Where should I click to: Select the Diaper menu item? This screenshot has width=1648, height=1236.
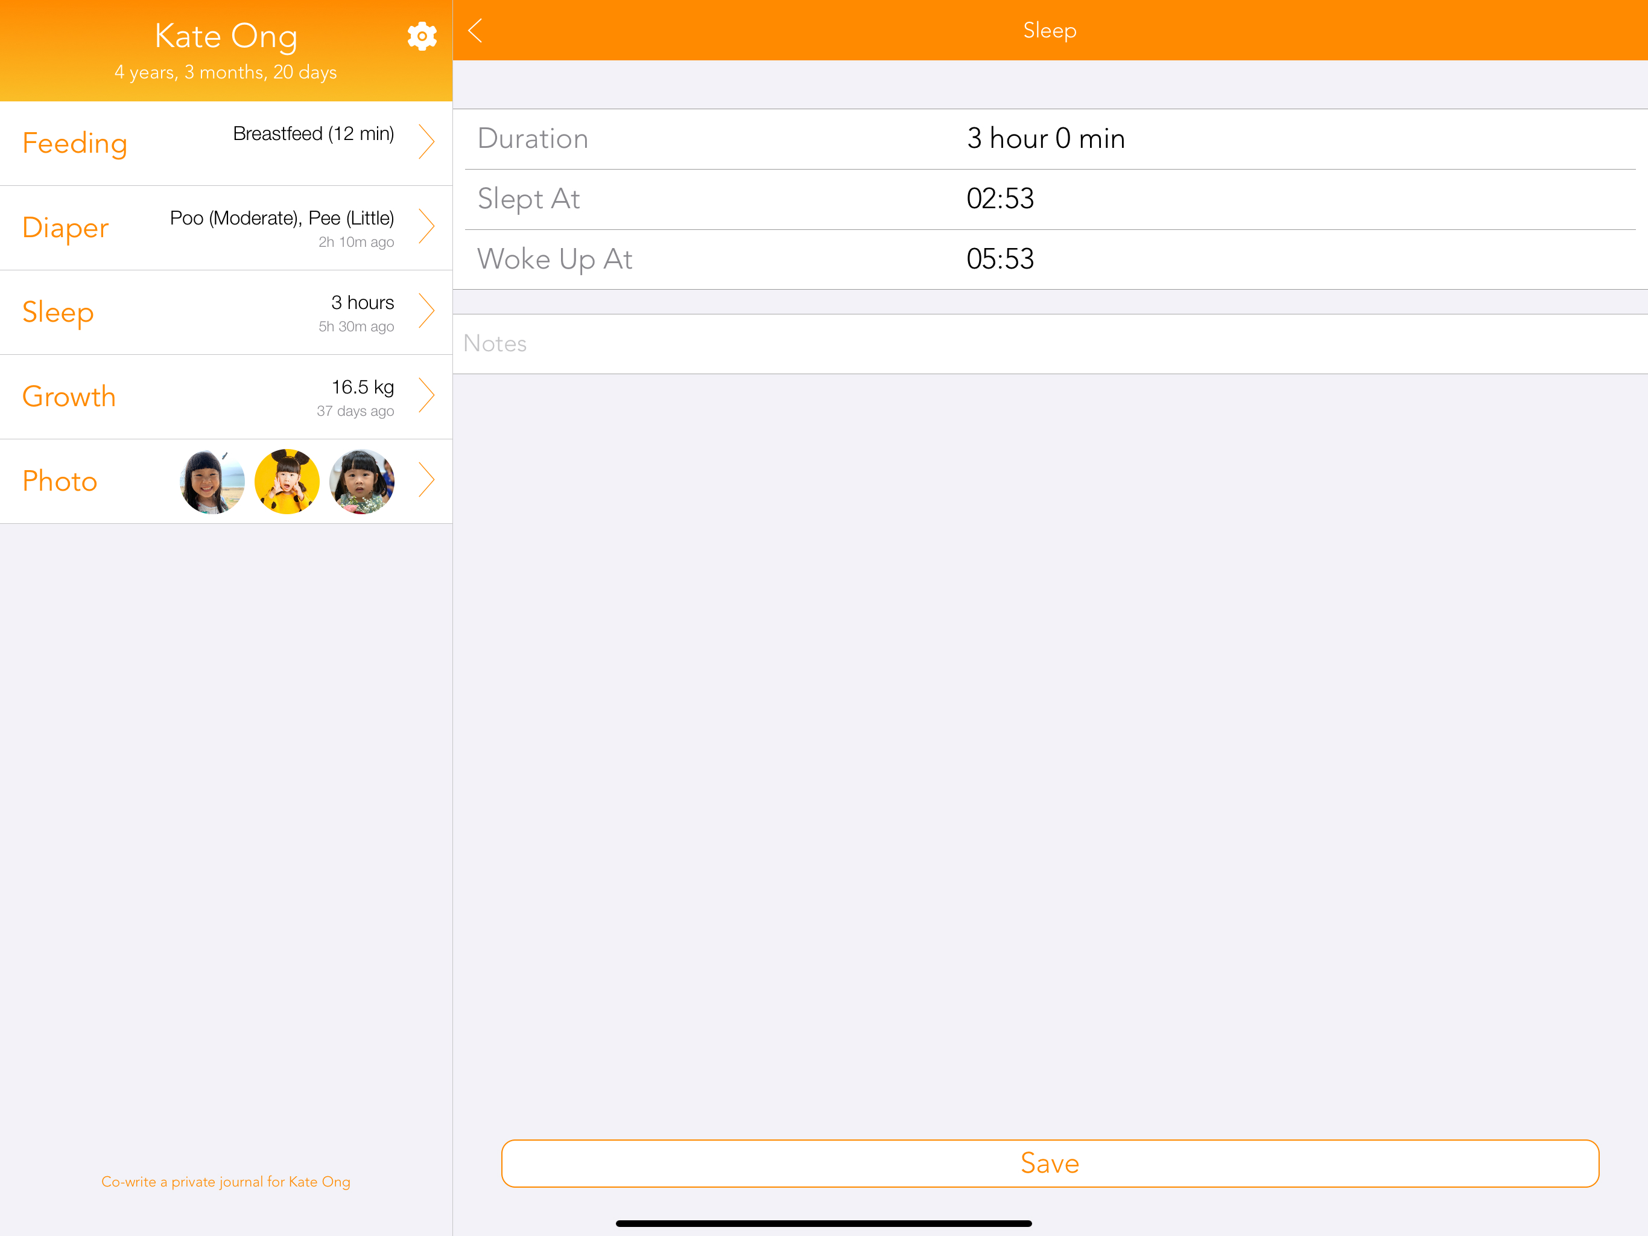(66, 228)
